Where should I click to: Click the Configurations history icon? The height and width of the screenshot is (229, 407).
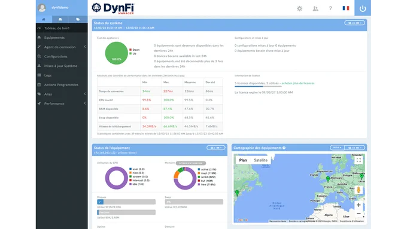tap(39, 56)
